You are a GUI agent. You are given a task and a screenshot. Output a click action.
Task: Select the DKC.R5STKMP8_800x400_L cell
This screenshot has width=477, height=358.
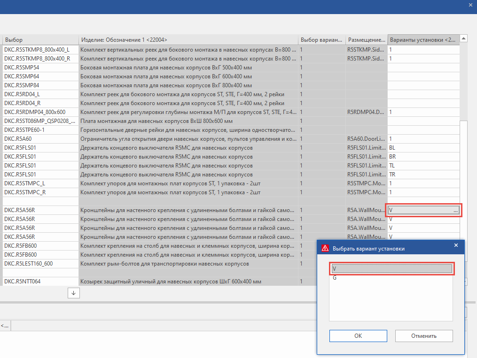(40, 49)
